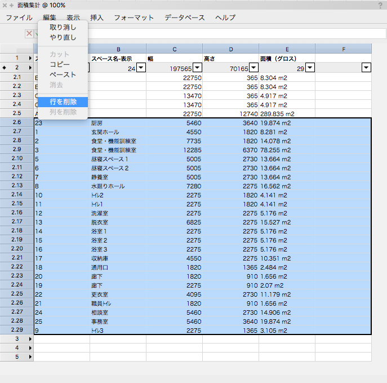Choose コピー from the edit menu
The width and height of the screenshot is (387, 383).
tap(63, 64)
